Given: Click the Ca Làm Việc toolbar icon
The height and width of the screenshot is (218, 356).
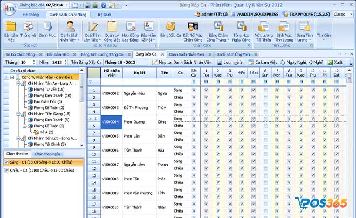Looking at the screenshot, I should click(263, 62).
